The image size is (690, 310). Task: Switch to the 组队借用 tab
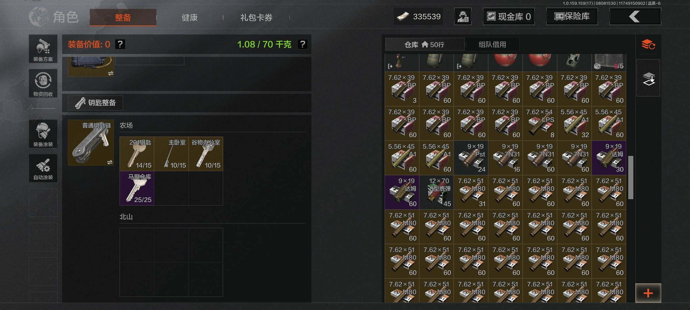(492, 44)
